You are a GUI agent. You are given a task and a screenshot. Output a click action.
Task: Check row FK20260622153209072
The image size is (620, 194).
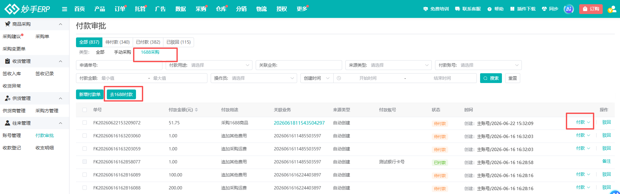[x=85, y=123]
